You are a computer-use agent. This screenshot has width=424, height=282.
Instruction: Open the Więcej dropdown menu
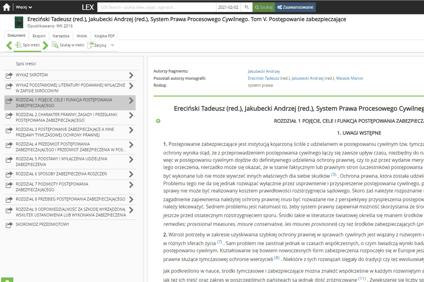24,7
